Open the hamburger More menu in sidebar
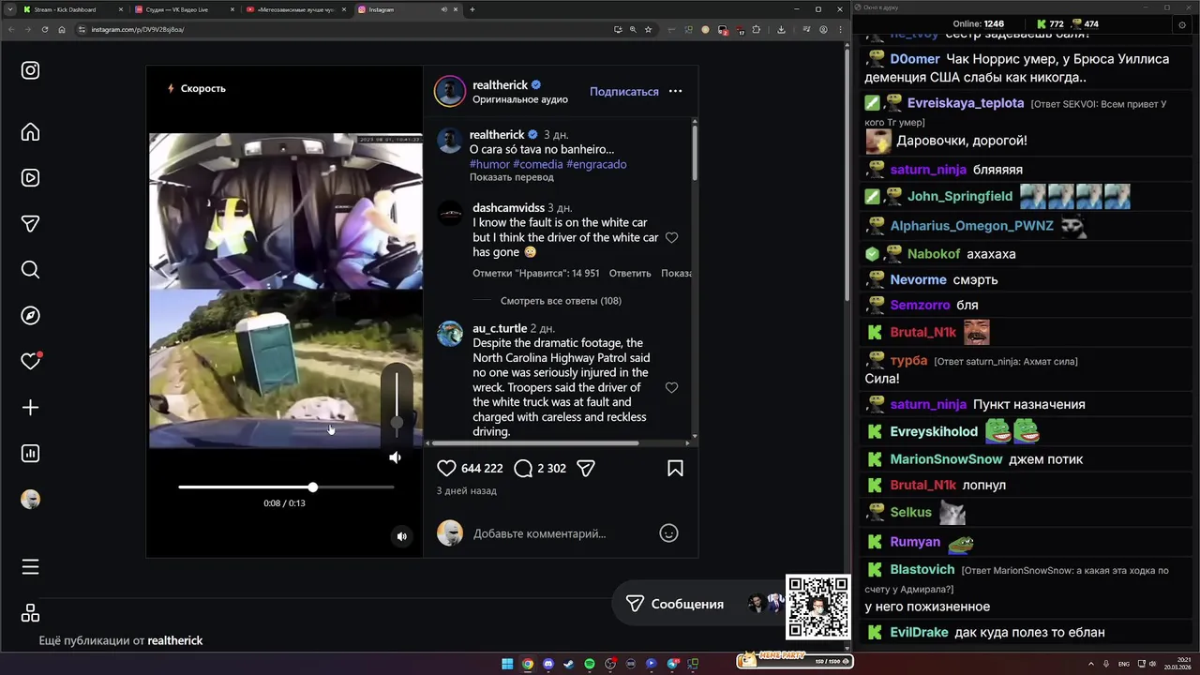The height and width of the screenshot is (675, 1200). pyautogui.click(x=30, y=567)
